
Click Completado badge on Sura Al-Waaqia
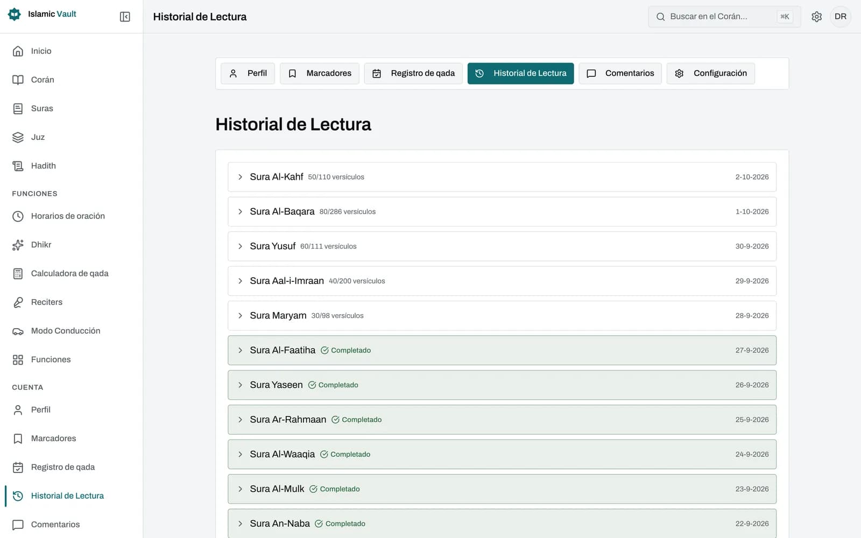pyautogui.click(x=345, y=455)
